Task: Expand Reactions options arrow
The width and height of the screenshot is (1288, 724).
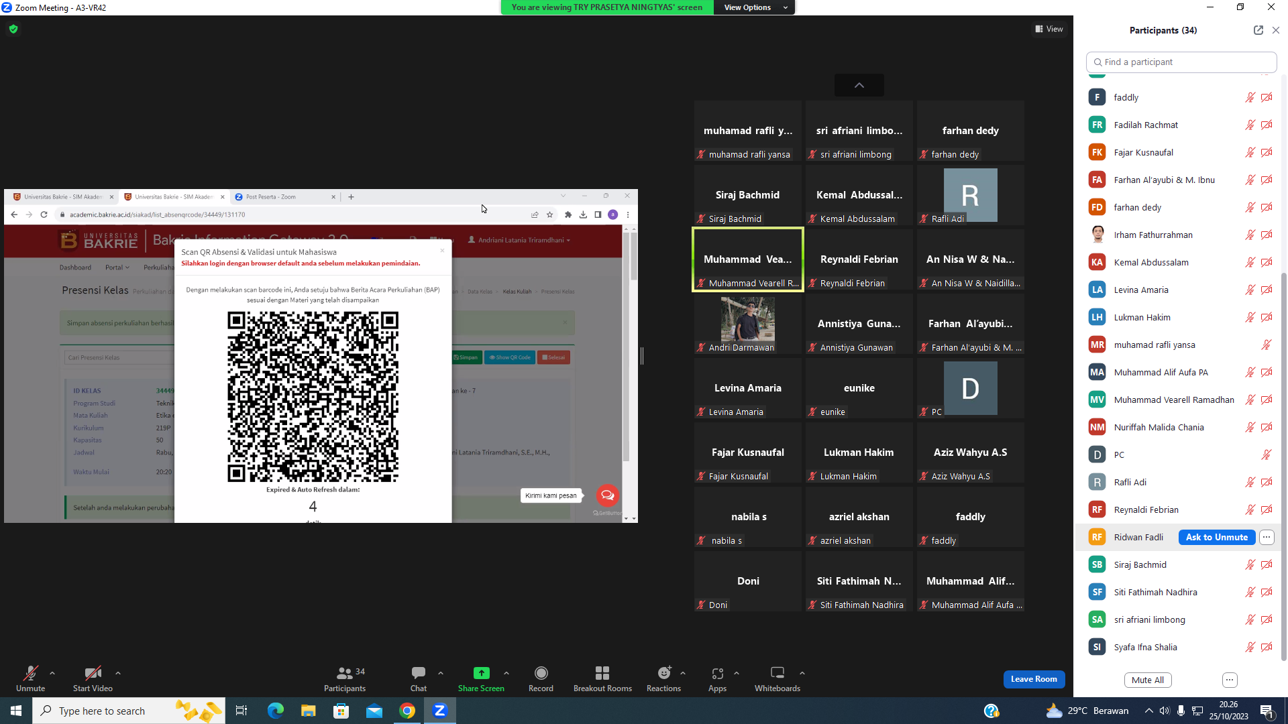Action: (x=683, y=673)
